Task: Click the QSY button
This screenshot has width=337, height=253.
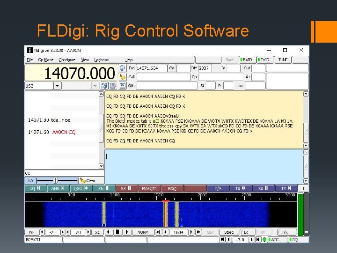Action: (210, 232)
